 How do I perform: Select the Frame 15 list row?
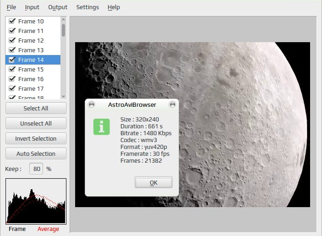pyautogui.click(x=33, y=69)
